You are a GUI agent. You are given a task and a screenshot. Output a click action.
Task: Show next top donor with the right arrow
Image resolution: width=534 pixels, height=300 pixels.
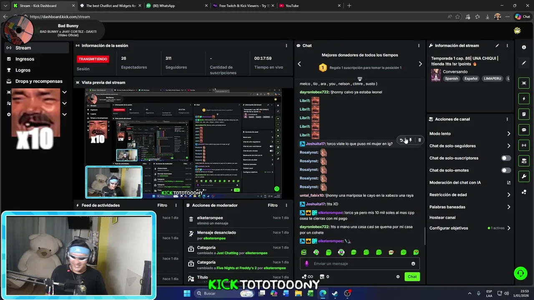click(x=420, y=64)
